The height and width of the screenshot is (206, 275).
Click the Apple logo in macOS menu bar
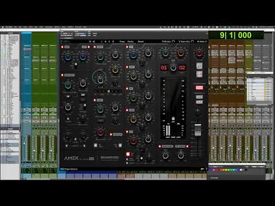3,27
